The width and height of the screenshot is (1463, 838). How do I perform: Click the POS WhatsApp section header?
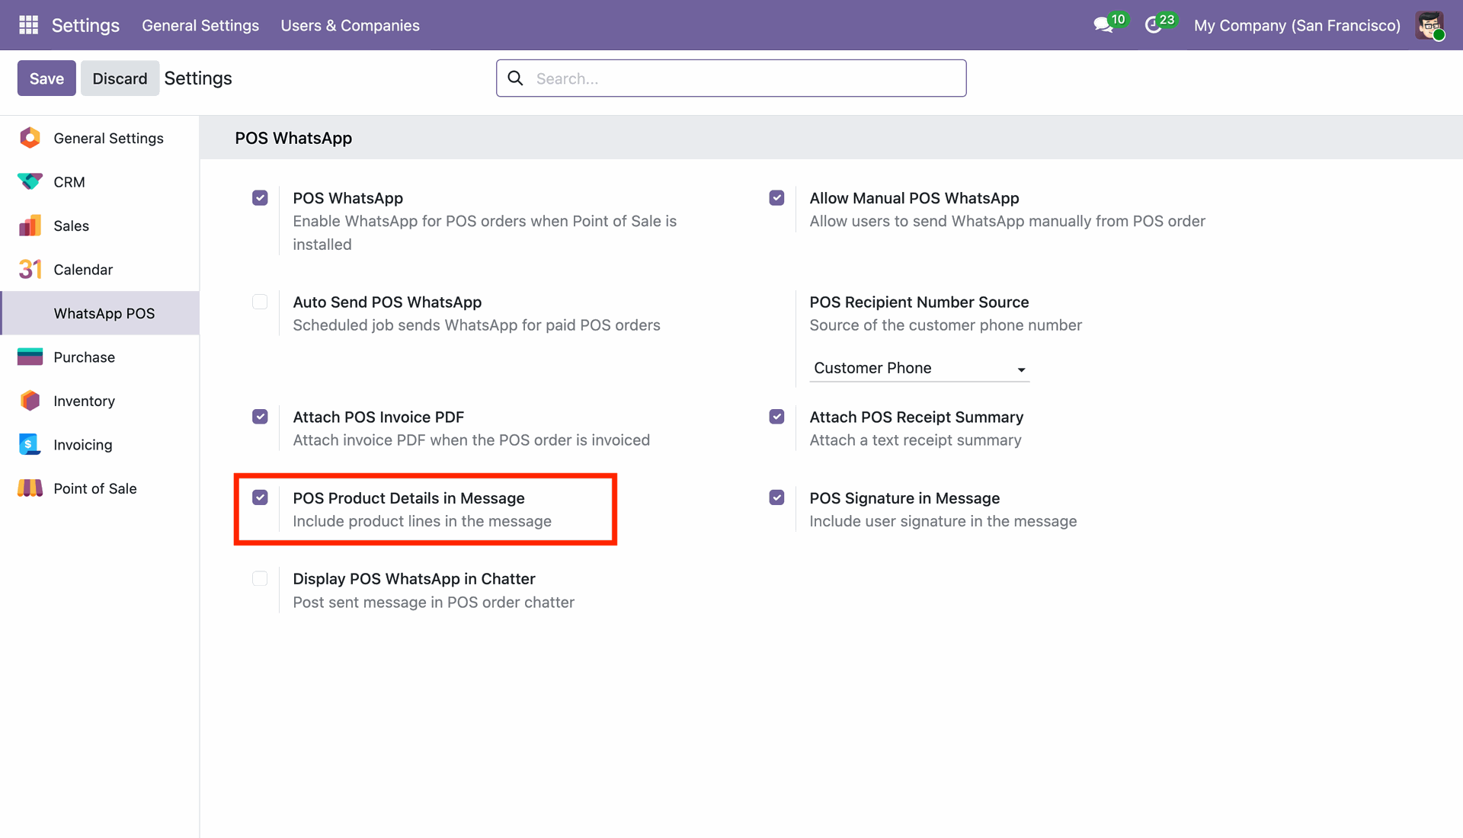[x=293, y=138]
